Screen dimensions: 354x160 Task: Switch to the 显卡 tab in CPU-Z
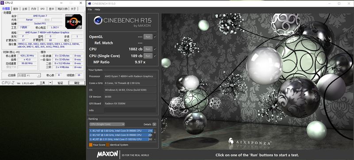51,9
